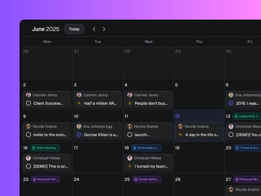Click Carmen Jenny's avatar on the June 2 post
This screenshot has height=196, width=261.
[x=28, y=95]
